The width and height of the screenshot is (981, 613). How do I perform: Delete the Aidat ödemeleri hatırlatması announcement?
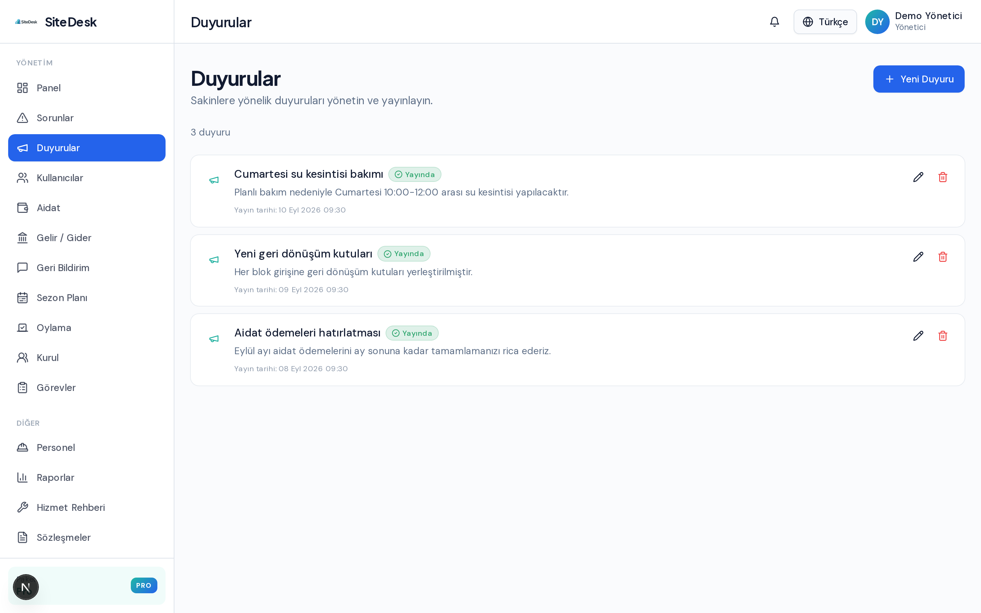(943, 336)
